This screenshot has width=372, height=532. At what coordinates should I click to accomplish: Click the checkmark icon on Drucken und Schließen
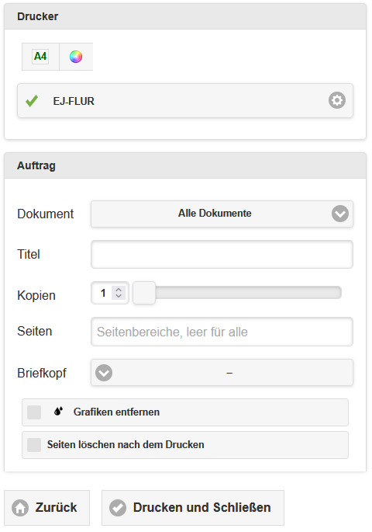click(x=118, y=508)
